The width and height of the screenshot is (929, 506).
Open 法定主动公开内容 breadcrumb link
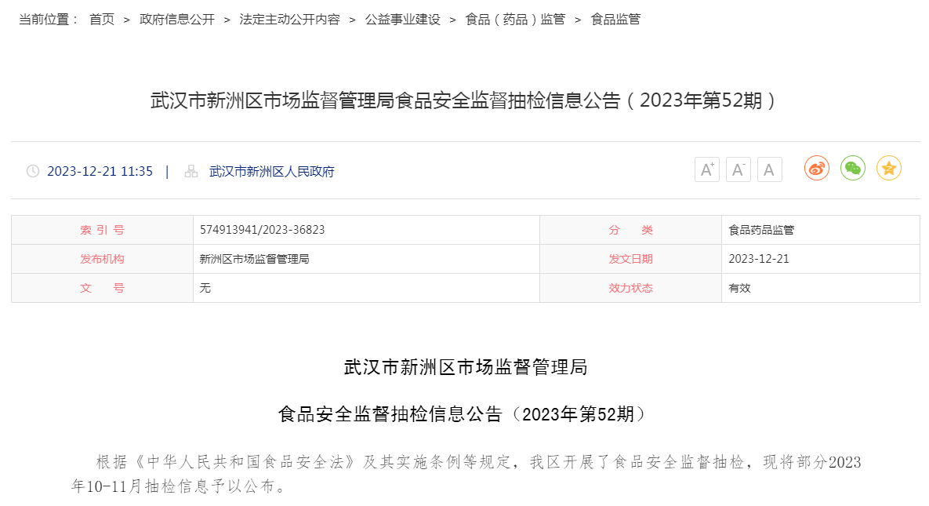pyautogui.click(x=290, y=20)
